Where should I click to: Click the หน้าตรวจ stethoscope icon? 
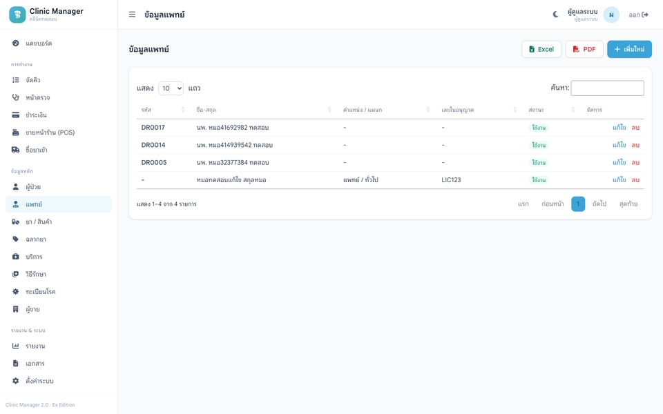16,97
